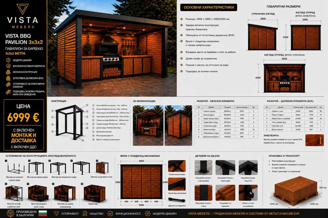Image resolution: width=328 pixels, height=218 pixels.
Task: Click quantity "10" in the "Напречна греда" row
Action: click(254, 130)
